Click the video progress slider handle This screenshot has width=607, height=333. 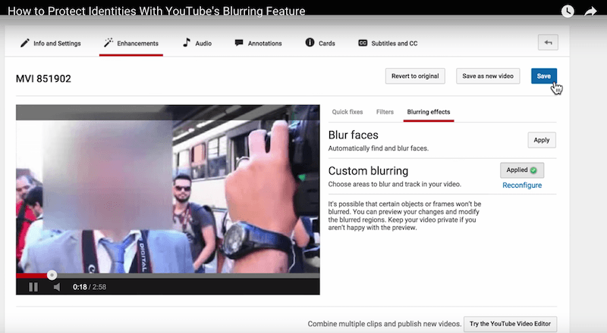(52, 275)
